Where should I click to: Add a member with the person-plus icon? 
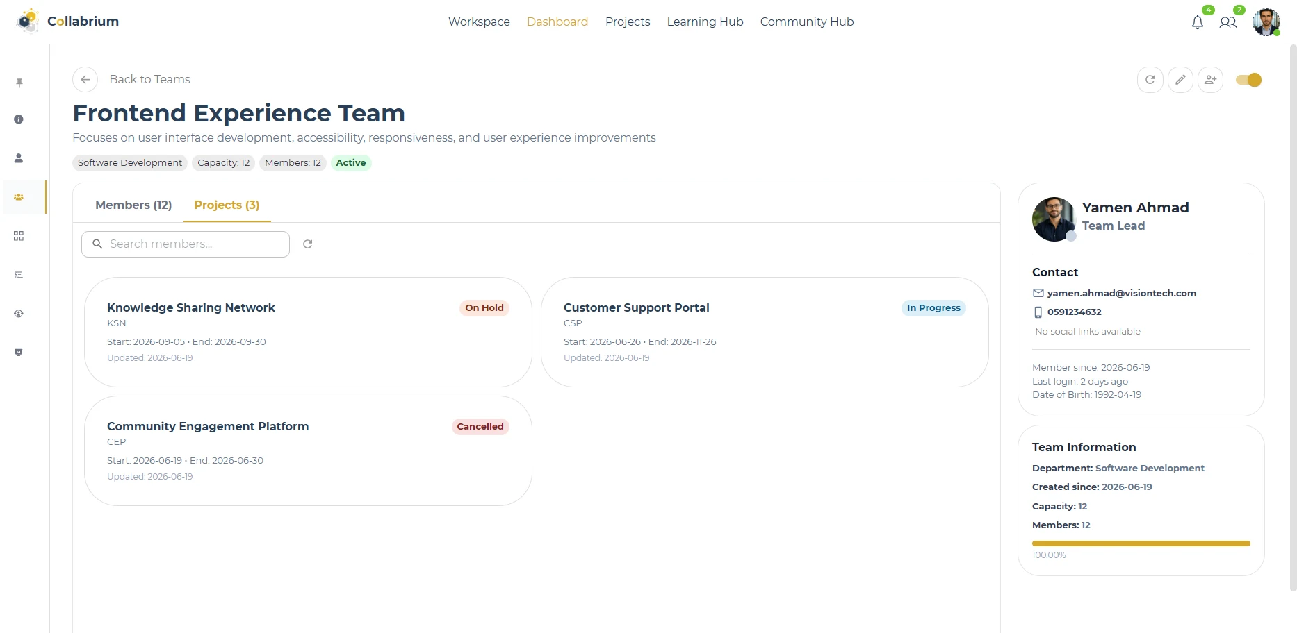click(1211, 80)
